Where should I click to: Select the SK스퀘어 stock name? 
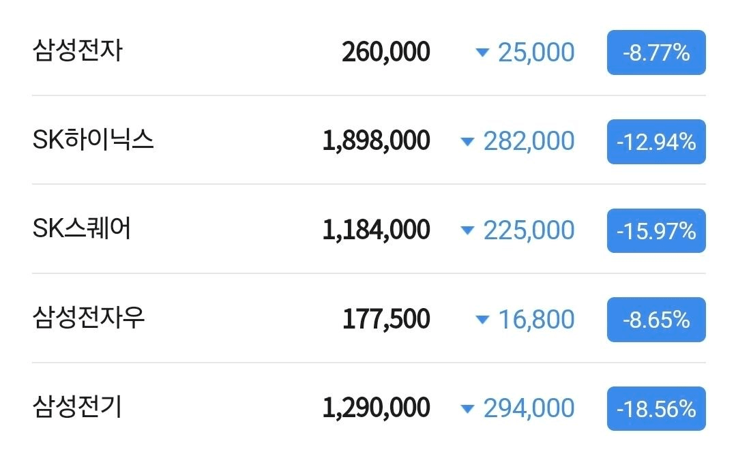tap(82, 229)
